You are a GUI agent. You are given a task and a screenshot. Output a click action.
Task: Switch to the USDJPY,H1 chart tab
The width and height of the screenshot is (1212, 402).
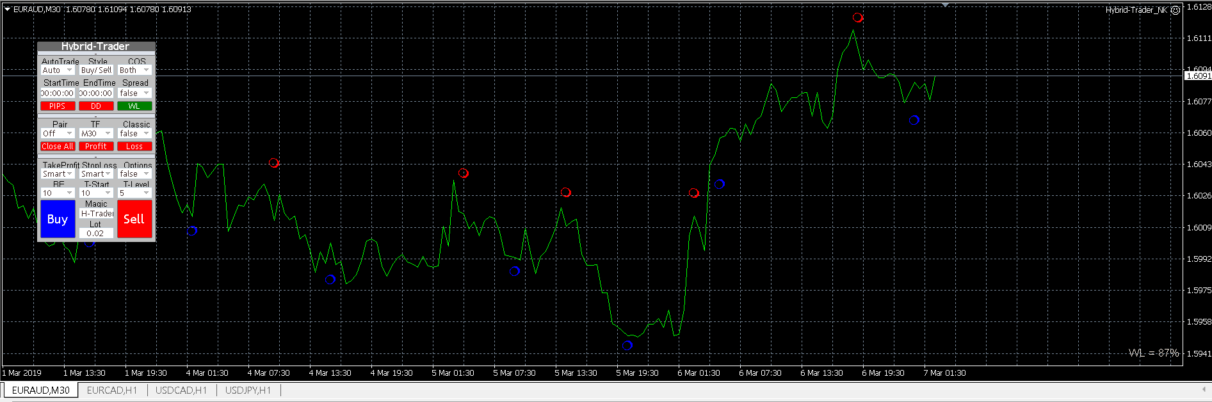(248, 390)
